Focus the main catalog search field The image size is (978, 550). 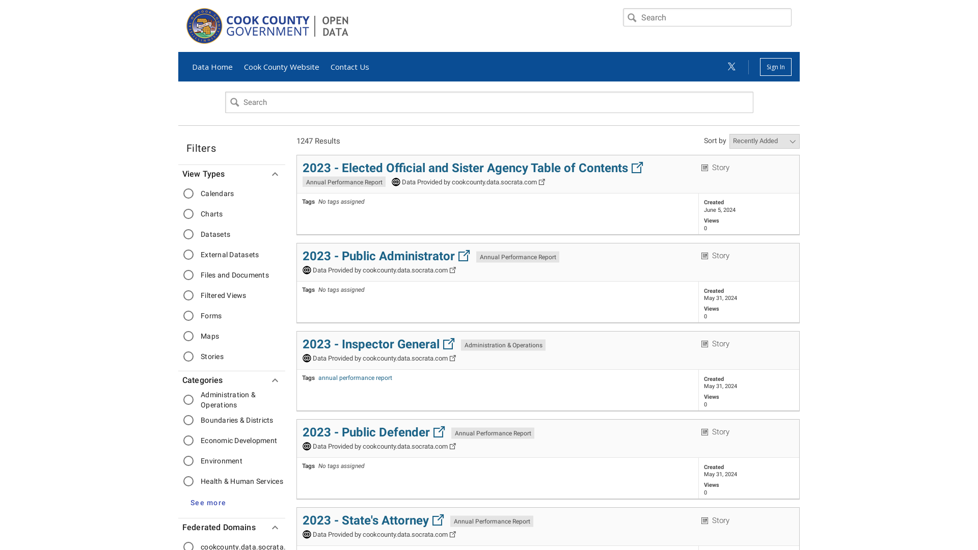coord(489,102)
